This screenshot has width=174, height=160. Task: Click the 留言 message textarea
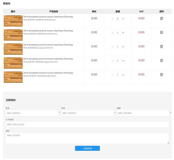coord(87,138)
